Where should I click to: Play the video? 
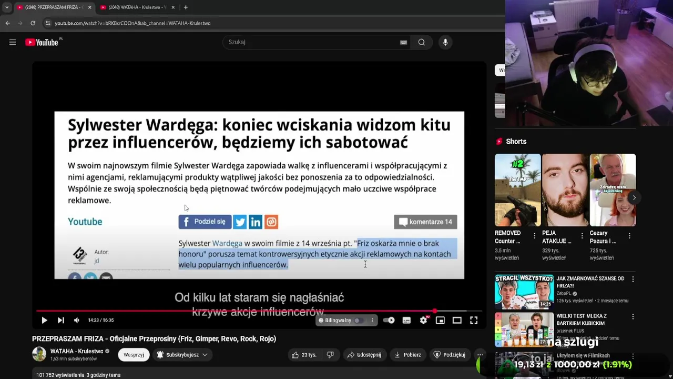pos(44,320)
